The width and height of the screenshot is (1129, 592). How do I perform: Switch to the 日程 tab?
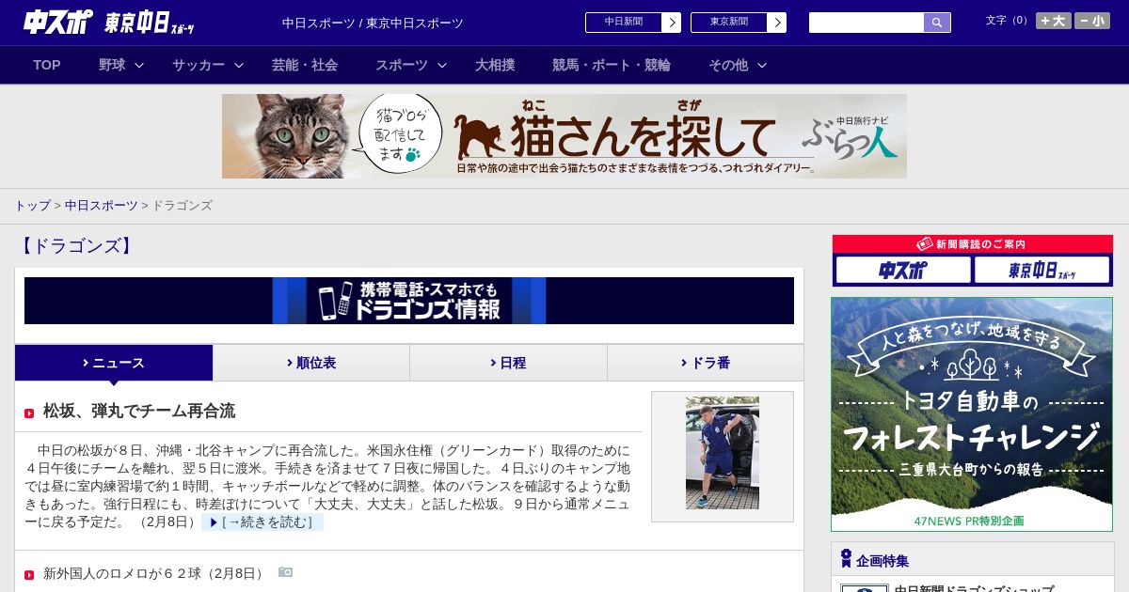508,363
